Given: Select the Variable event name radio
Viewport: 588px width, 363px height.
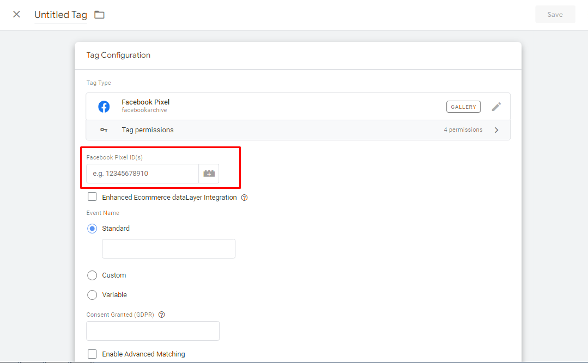Looking at the screenshot, I should [92, 295].
